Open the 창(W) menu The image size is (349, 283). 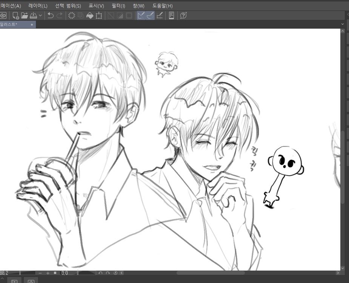pos(138,6)
